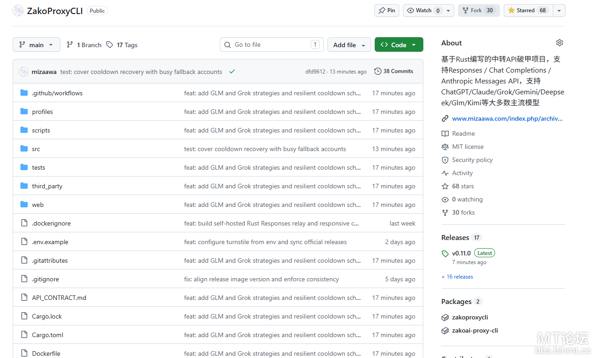Click the green commit status checkmark
This screenshot has width=595, height=358.
click(x=232, y=72)
